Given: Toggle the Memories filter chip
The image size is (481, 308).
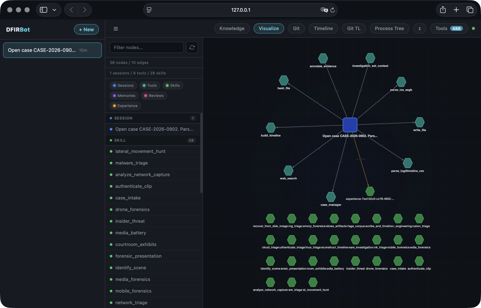Looking at the screenshot, I should pos(124,96).
